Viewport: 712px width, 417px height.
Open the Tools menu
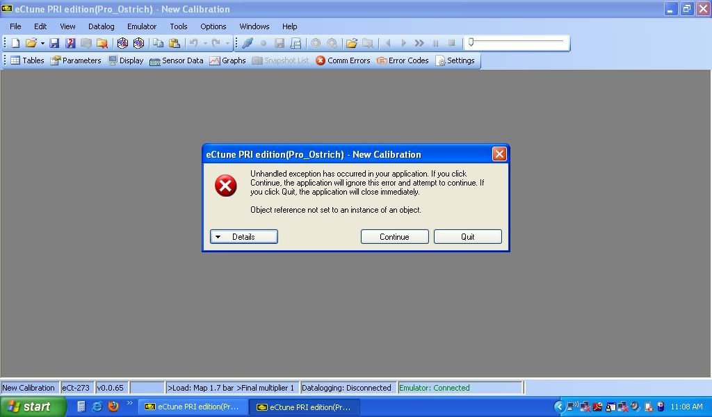(179, 26)
